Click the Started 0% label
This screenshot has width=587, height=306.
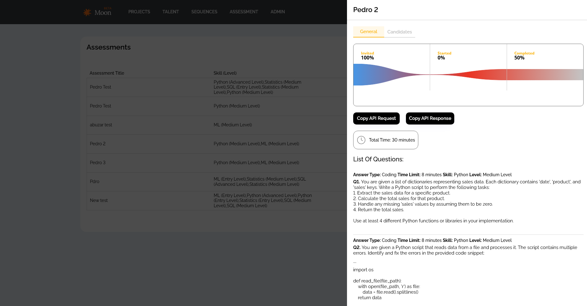(x=444, y=56)
